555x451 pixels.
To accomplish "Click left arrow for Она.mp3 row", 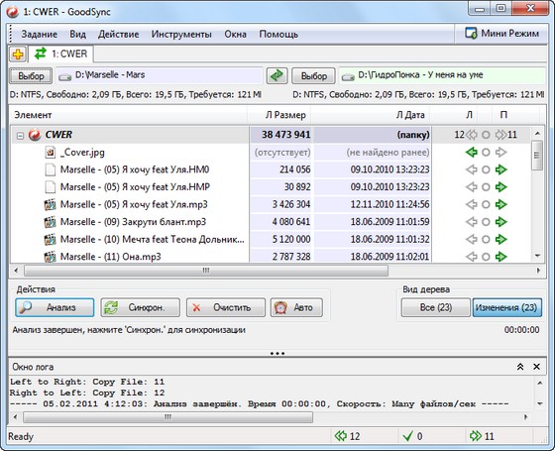I will (x=471, y=257).
